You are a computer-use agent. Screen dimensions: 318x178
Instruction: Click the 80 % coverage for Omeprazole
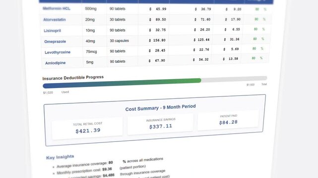click(x=258, y=39)
